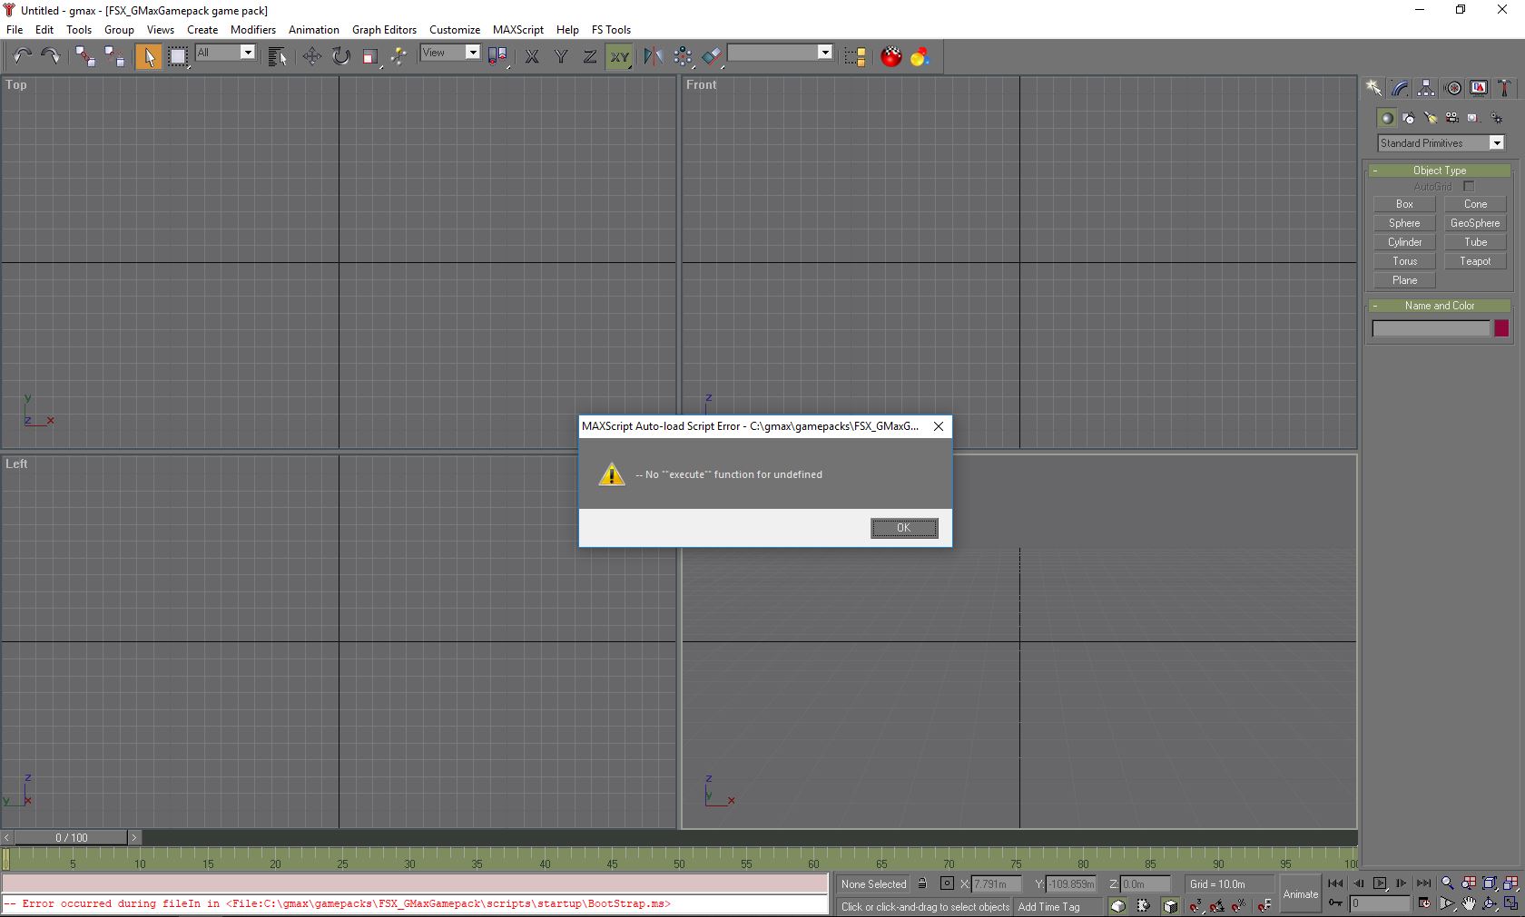The height and width of the screenshot is (917, 1525).
Task: Open the Customize menu
Action: coord(455,30)
